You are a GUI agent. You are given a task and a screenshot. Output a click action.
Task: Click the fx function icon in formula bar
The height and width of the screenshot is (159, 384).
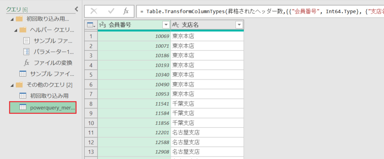pos(126,11)
